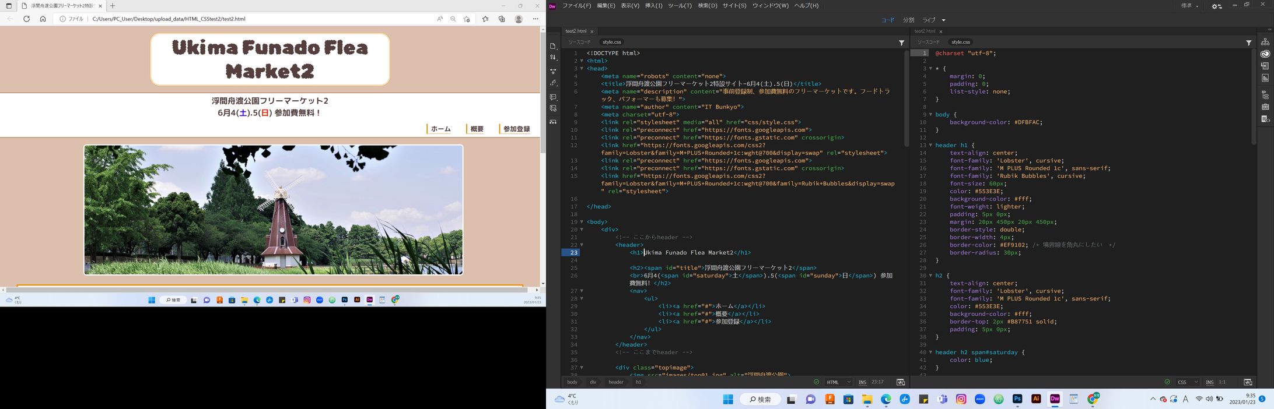Image resolution: width=1274 pixels, height=409 pixels.
Task: Click windmill park image on web page
Action: (273, 210)
